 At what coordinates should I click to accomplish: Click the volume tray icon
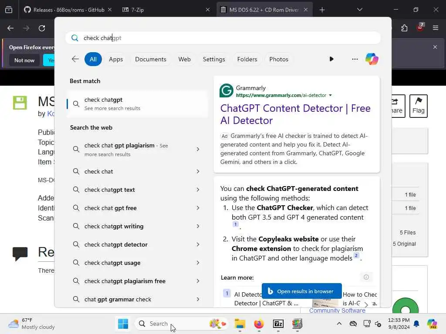[378, 324]
